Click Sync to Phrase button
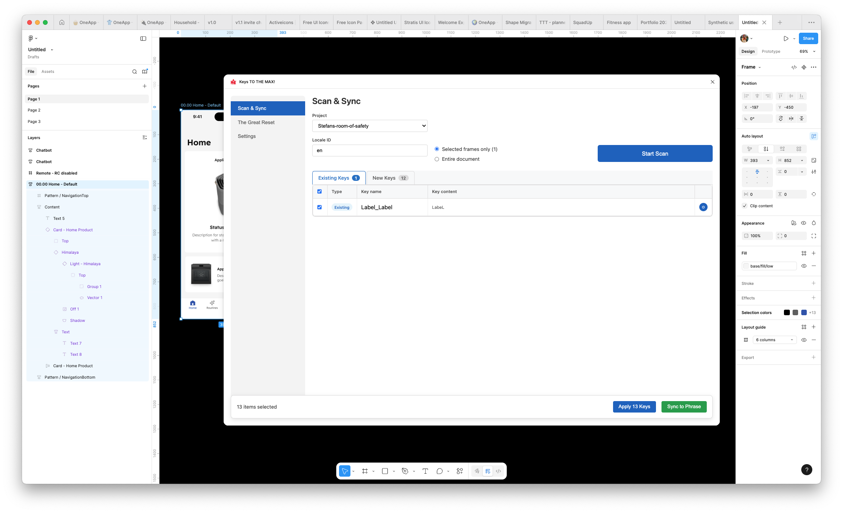Viewport: 843px width, 513px height. 684,407
